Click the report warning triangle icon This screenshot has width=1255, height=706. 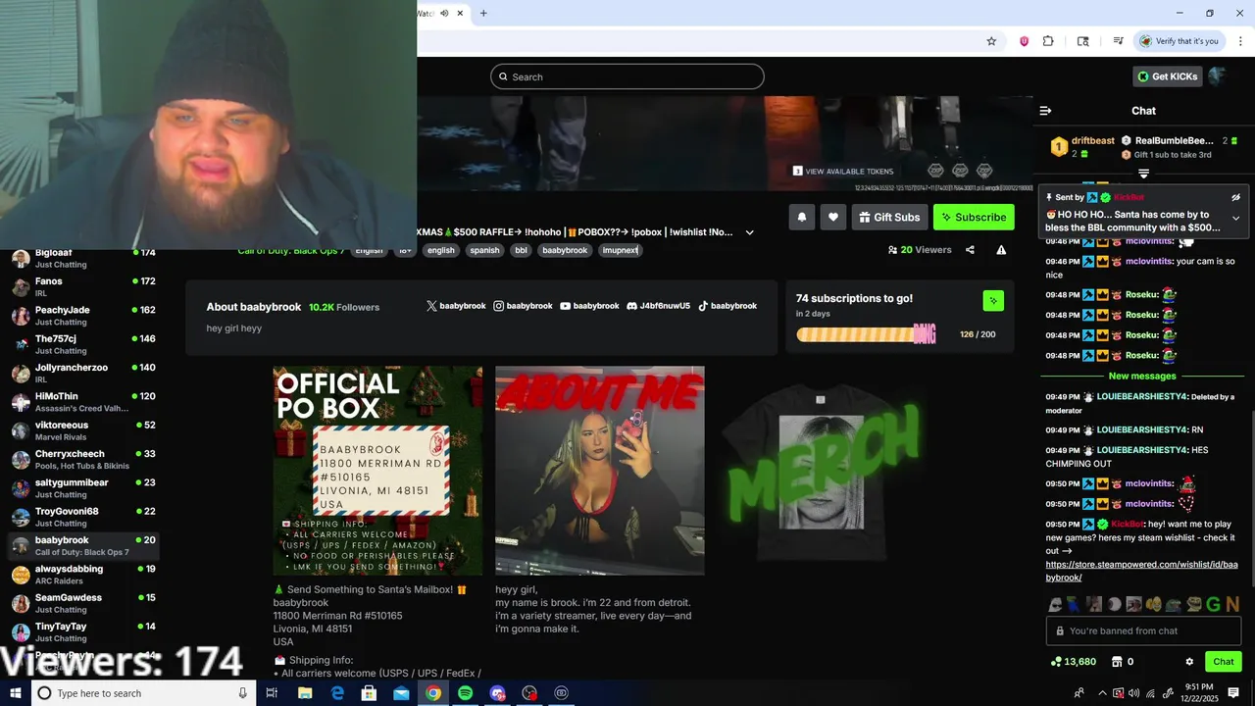[x=1001, y=250]
